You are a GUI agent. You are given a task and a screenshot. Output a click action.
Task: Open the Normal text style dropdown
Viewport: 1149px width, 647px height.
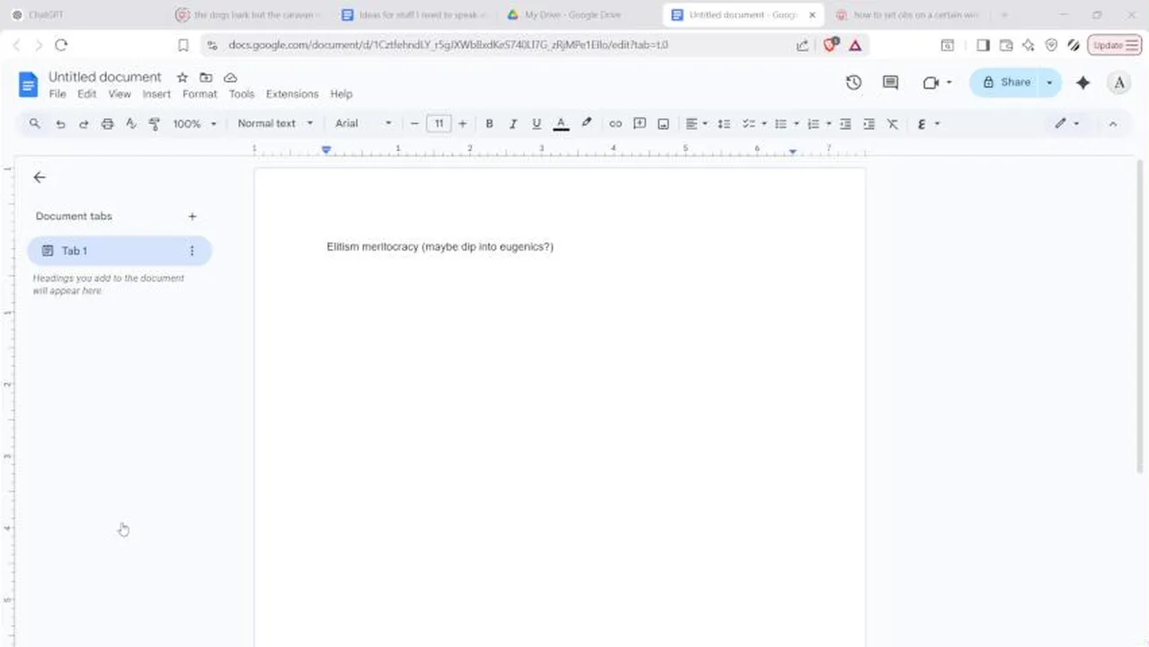[x=275, y=124]
